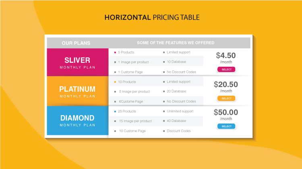Click the pink SELECT button for Sliver plan
This screenshot has width=302, height=169.
(x=226, y=69)
